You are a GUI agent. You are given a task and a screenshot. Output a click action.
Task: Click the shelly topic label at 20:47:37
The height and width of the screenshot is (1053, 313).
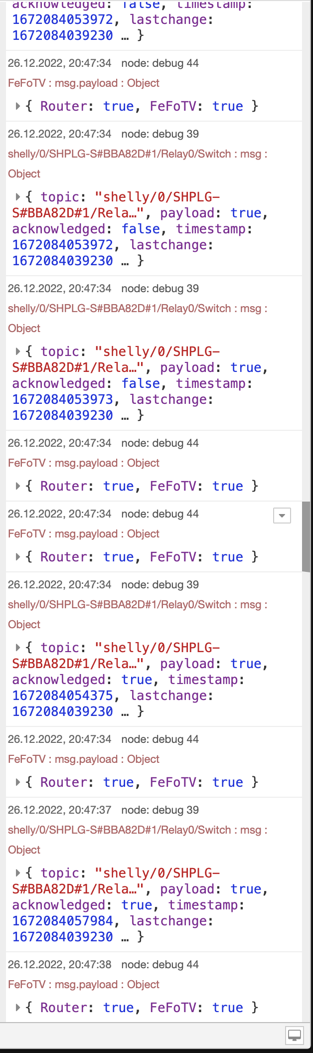(x=138, y=830)
